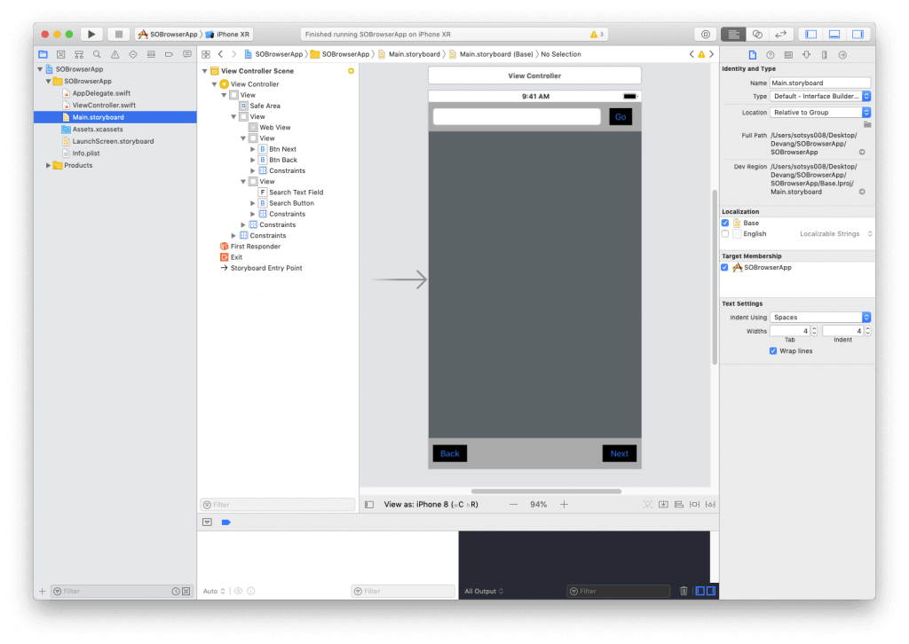Increase canvas zoom with the plus control
Image resolution: width=909 pixels, height=644 pixels.
pos(564,504)
